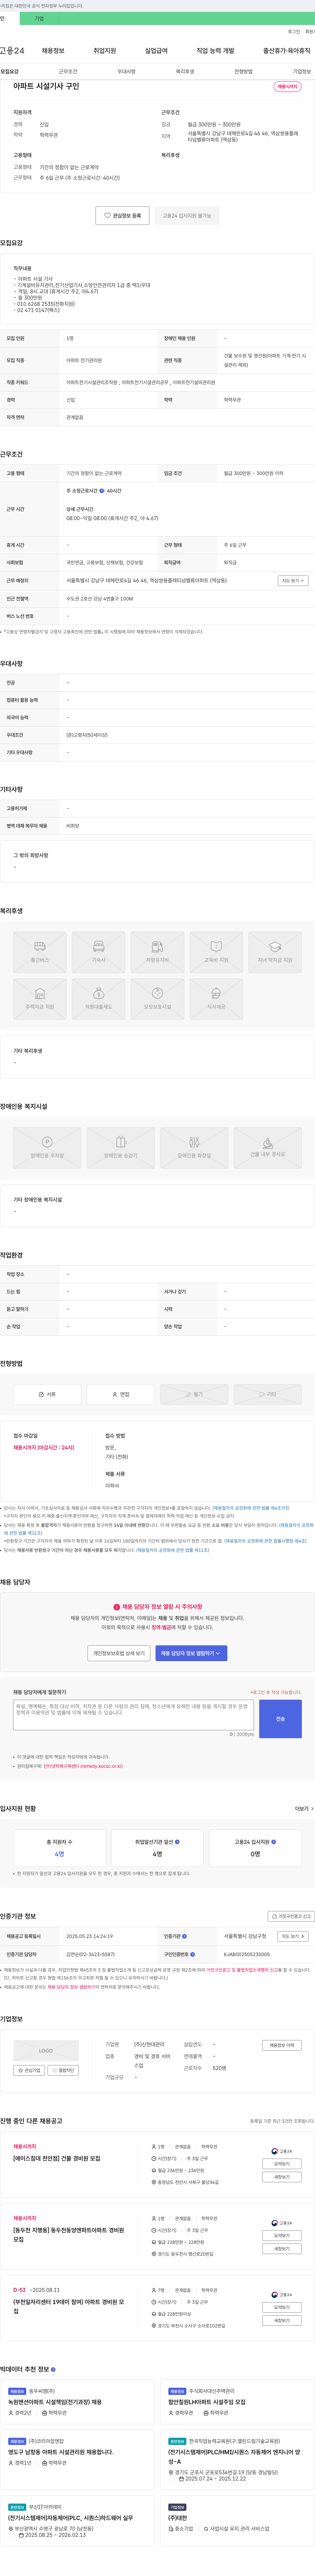
Task: Open the 실업급여 main menu
Action: [157, 51]
